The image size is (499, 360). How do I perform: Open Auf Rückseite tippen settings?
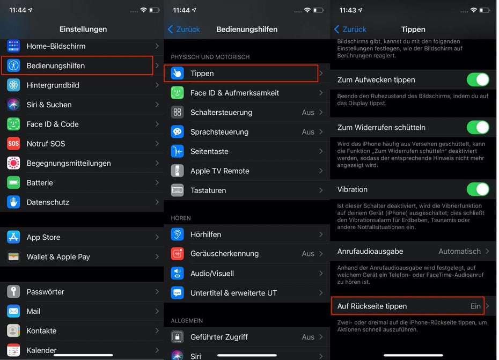[408, 306]
